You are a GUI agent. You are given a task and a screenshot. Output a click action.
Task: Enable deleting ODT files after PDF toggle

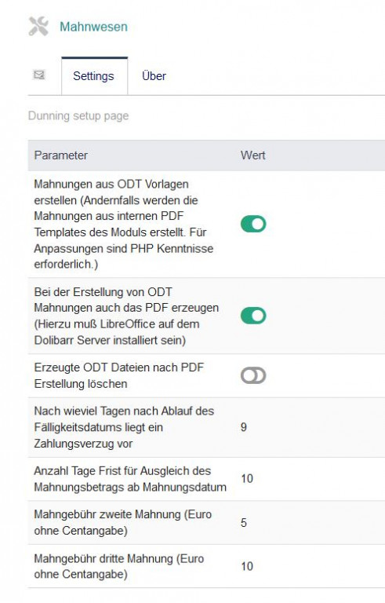pos(253,376)
